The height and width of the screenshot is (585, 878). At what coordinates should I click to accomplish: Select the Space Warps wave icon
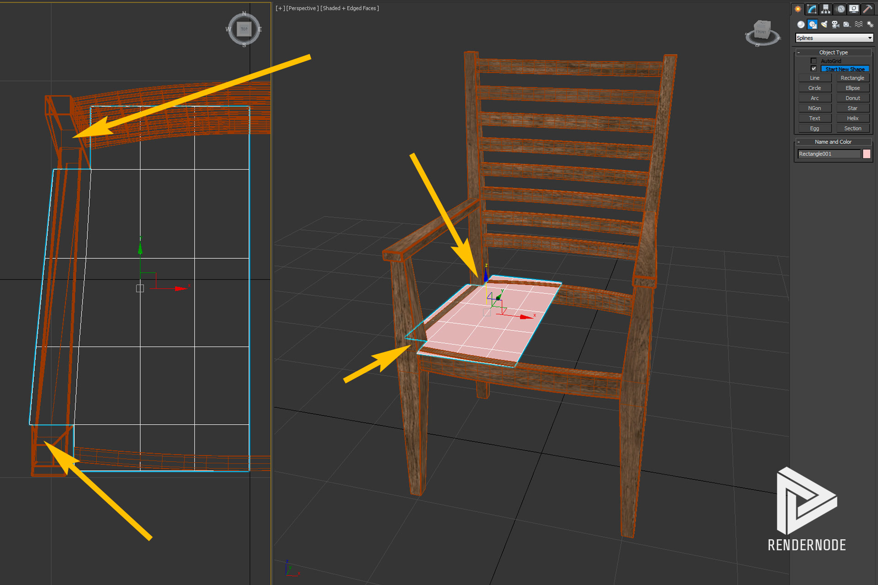point(859,25)
